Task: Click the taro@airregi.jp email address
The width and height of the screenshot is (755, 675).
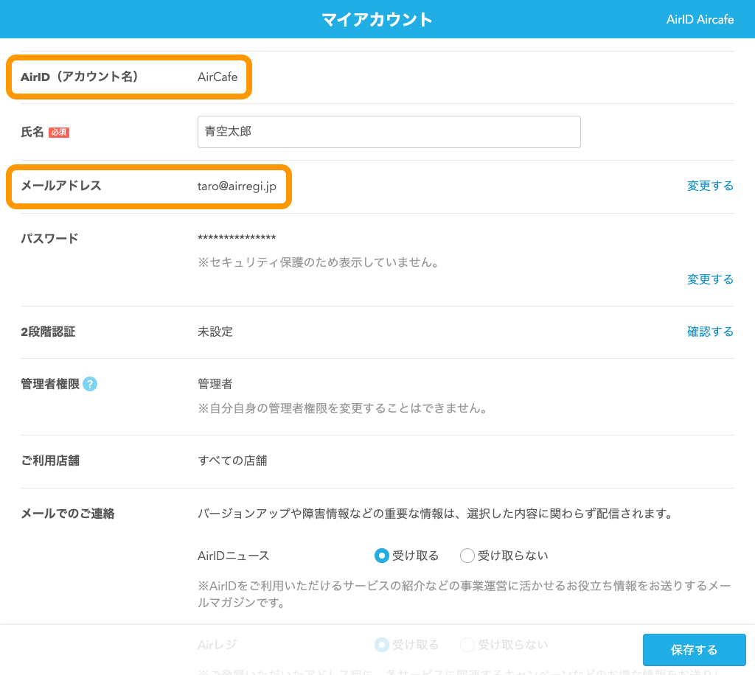Action: pos(237,186)
